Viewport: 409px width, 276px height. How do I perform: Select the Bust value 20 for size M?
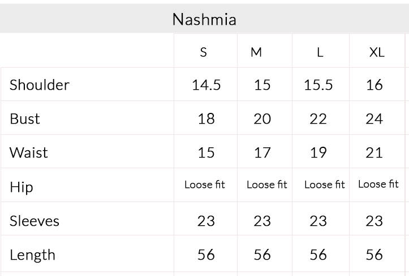pyautogui.click(x=262, y=119)
